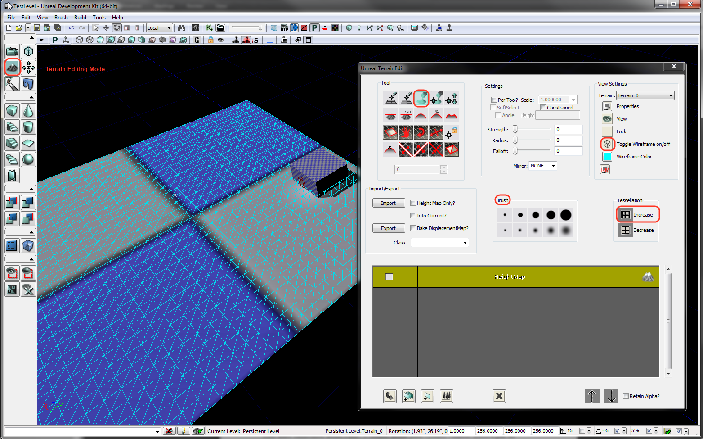Activate Terrain Editing mode icon
Viewport: 703px width, 439px height.
point(13,68)
